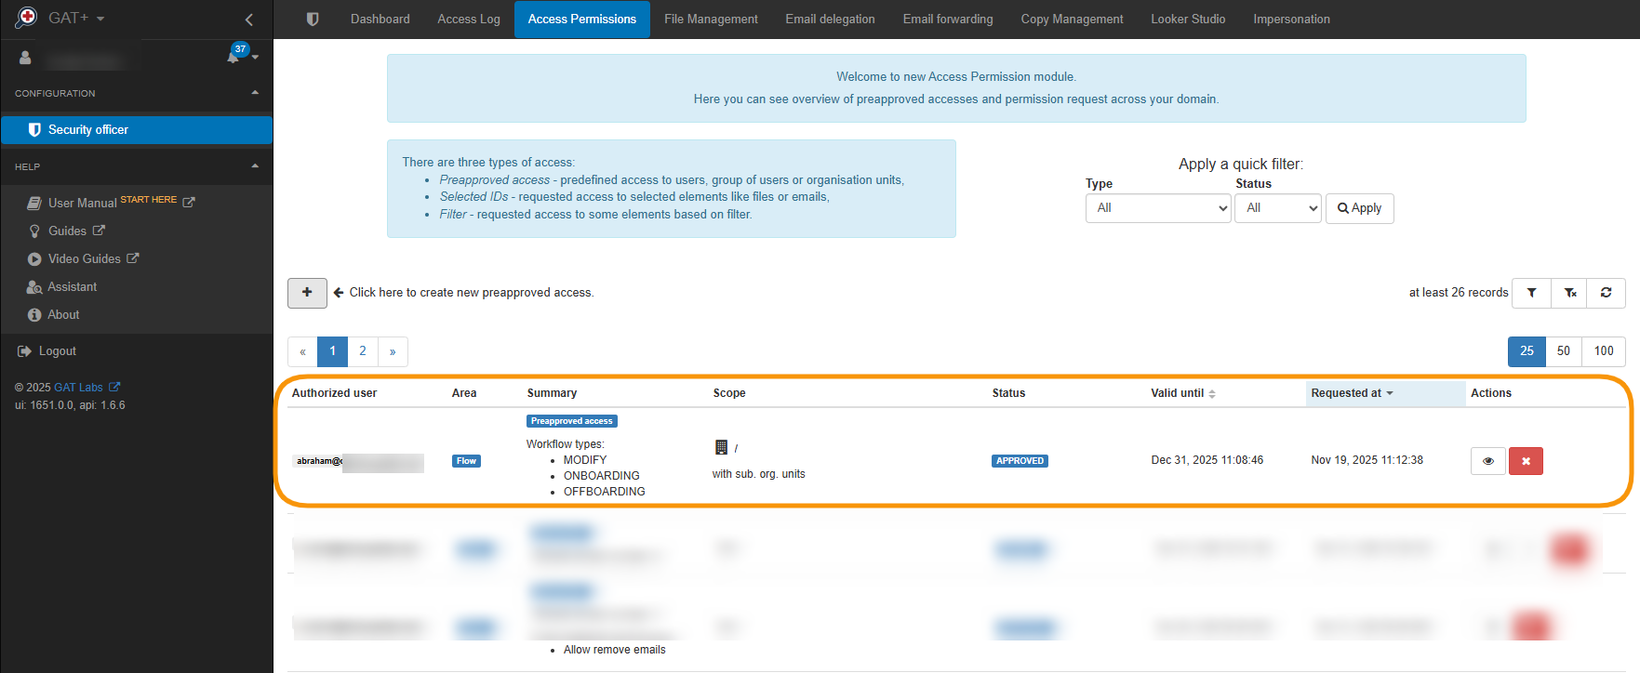The height and width of the screenshot is (673, 1640).
Task: Delete abraham's access with red X button
Action: point(1526,461)
